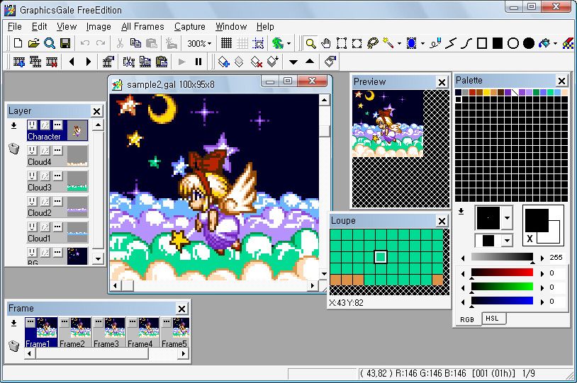The width and height of the screenshot is (577, 383).
Task: Open a file with the folder icon
Action: [x=33, y=43]
